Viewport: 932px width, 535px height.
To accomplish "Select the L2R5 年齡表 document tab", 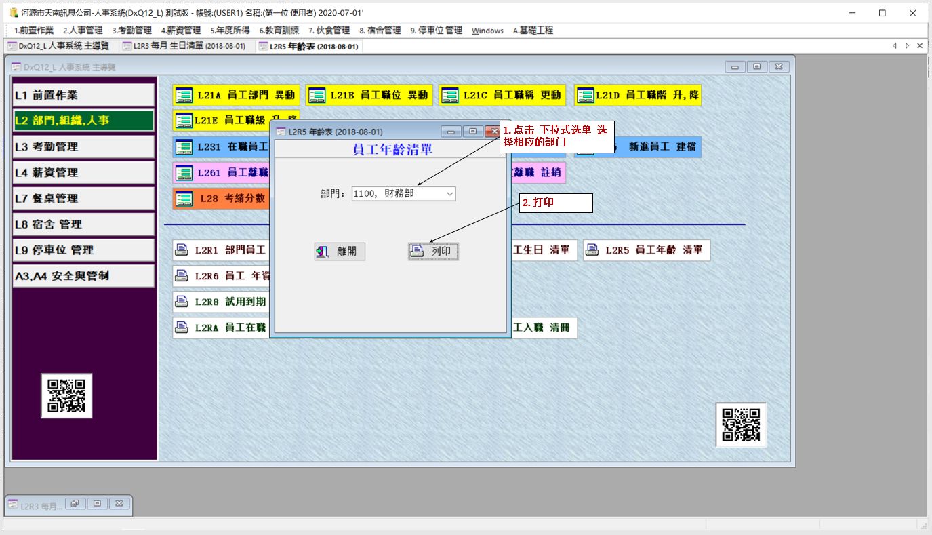I will [x=309, y=46].
